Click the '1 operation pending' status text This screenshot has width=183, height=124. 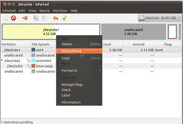point(17,122)
